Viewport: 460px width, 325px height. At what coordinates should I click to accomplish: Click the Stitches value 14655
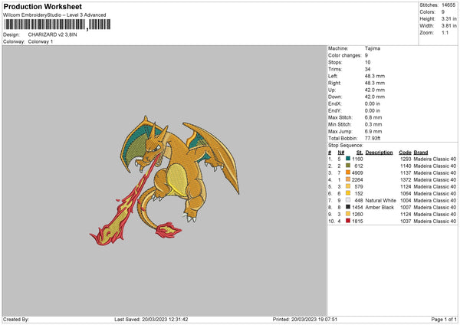click(449, 5)
